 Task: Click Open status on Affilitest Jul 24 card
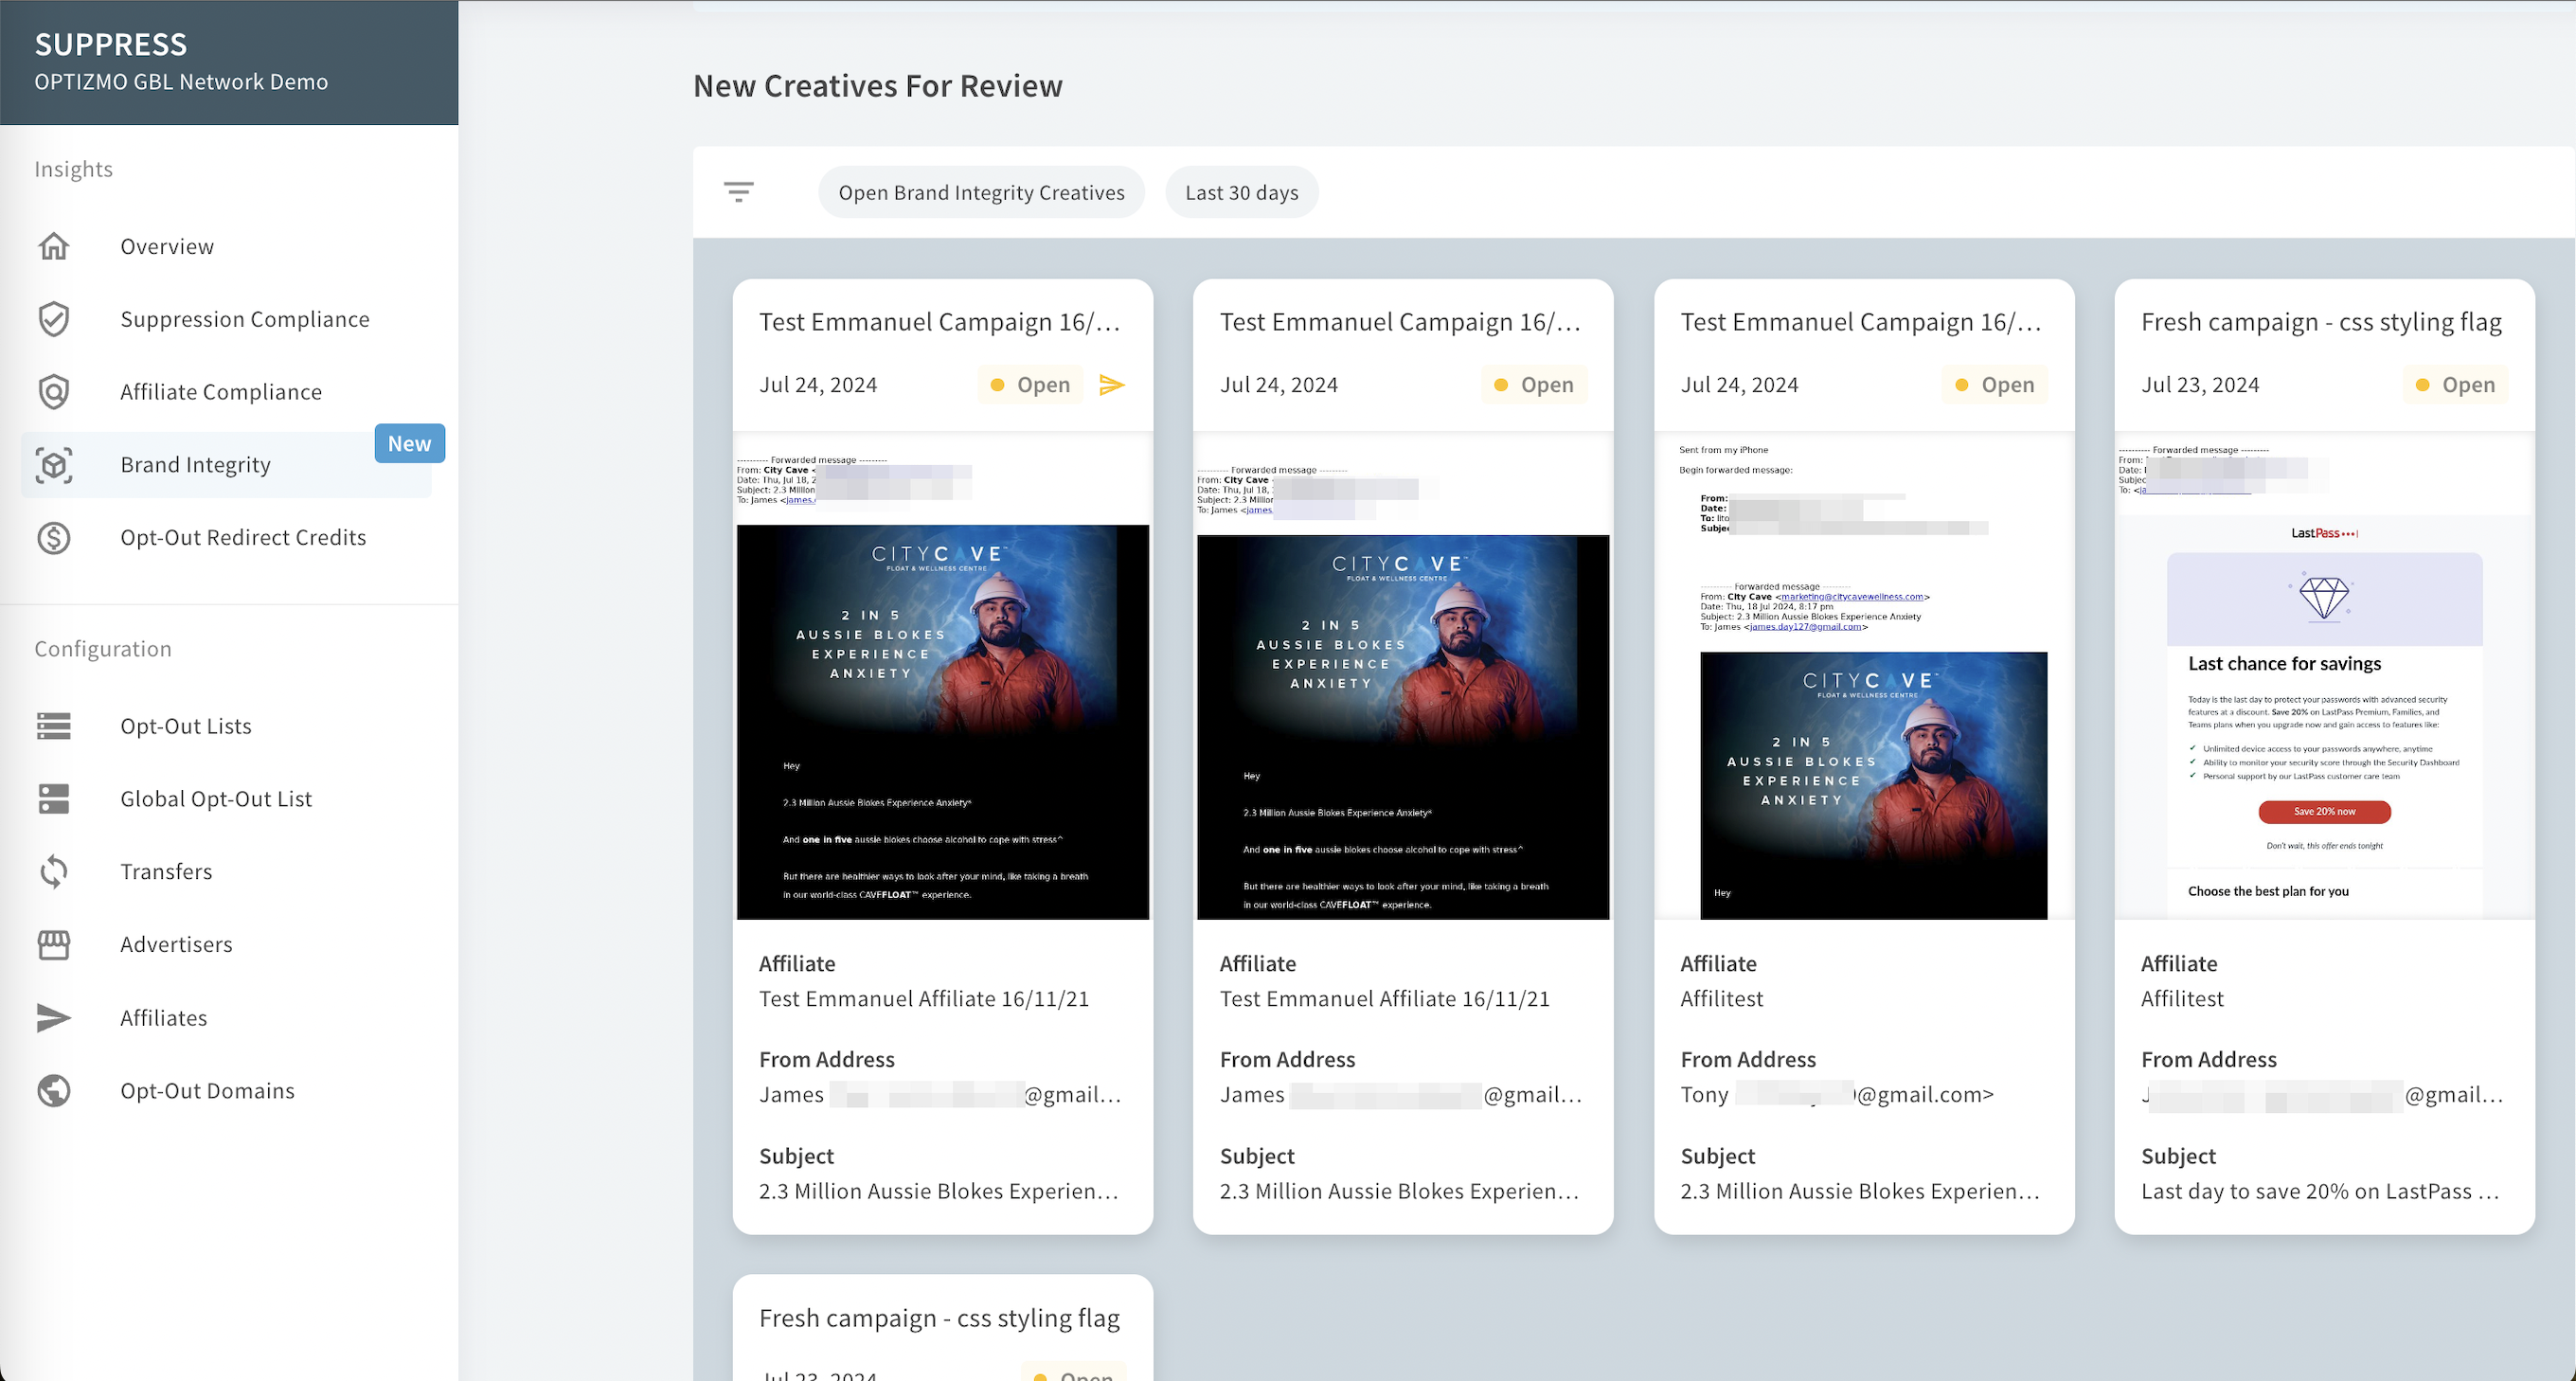(1995, 385)
